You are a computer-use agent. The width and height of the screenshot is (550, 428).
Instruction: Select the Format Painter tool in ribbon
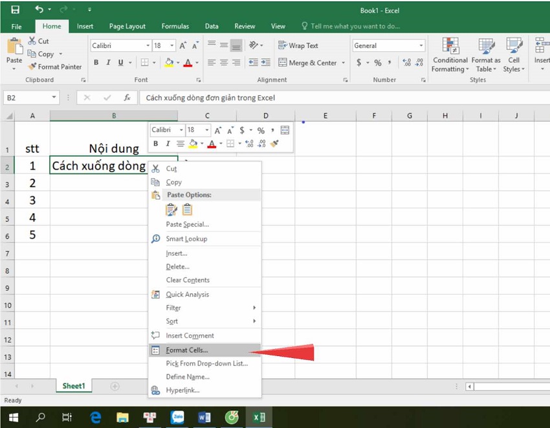click(55, 66)
